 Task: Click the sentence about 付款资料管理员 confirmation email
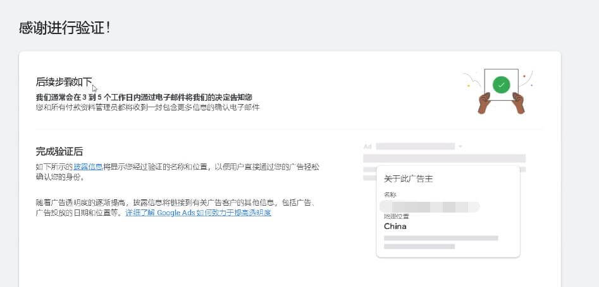(x=147, y=107)
